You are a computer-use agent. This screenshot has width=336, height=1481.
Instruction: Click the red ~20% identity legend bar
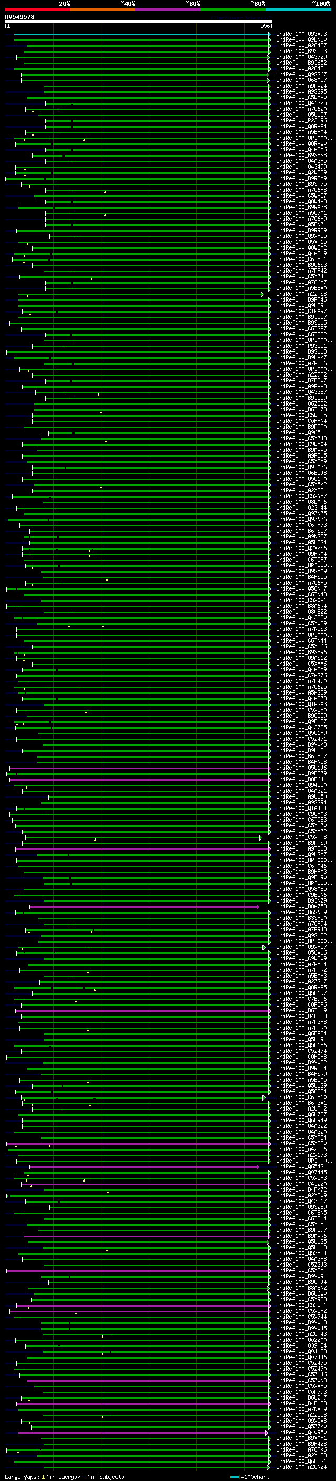pyautogui.click(x=37, y=9)
